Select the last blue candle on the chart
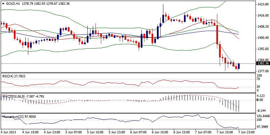The width and height of the screenshot is (270, 135). click(x=239, y=66)
